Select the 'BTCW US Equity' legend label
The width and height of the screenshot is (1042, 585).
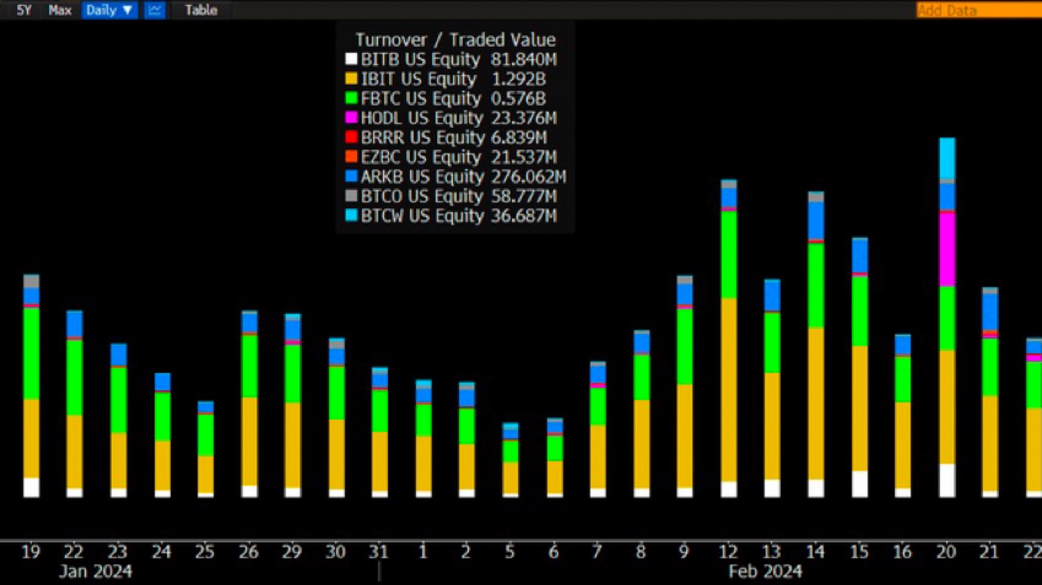coord(422,217)
